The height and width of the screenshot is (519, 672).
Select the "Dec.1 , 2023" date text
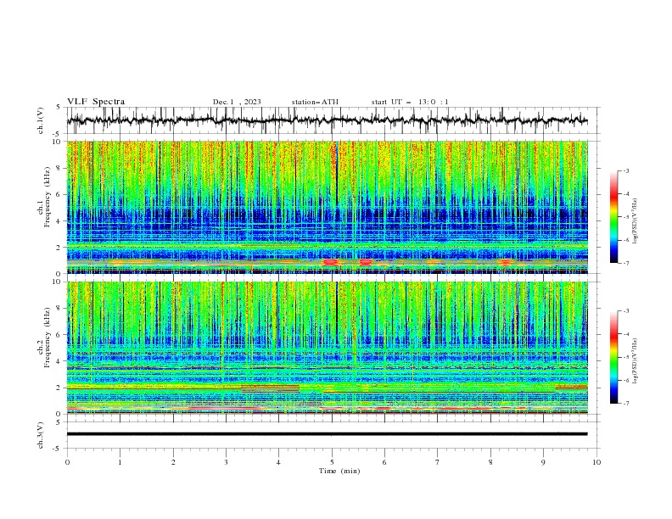[x=237, y=102]
